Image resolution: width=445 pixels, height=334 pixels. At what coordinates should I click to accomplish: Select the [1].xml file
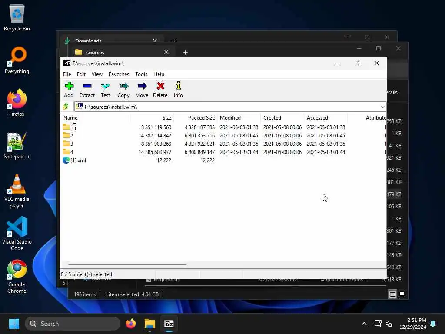click(74, 160)
